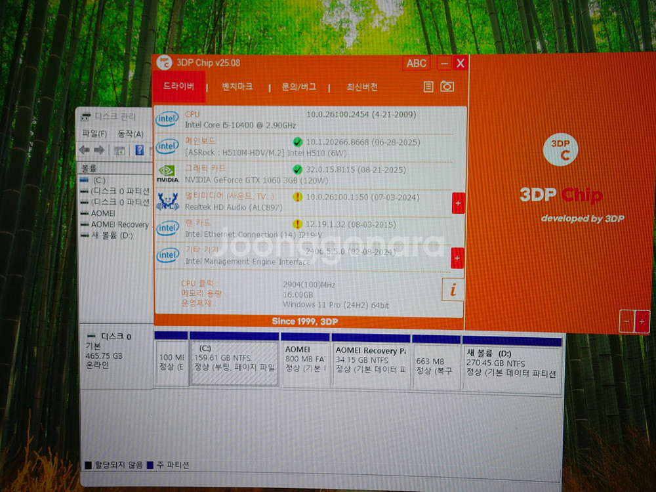The height and width of the screenshot is (492, 656).
Task: Take a screenshot with the camera icon
Action: 447,87
